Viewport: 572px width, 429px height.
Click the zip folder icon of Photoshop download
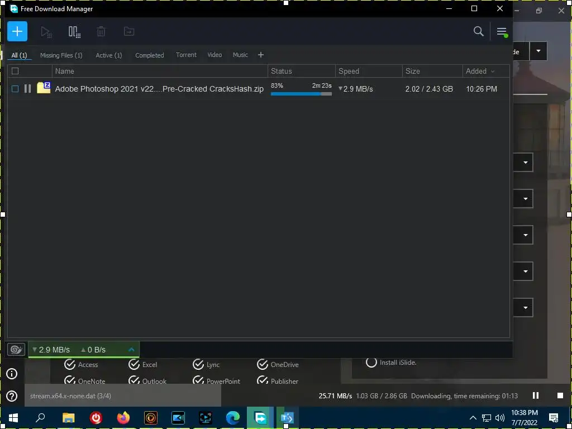[44, 88]
